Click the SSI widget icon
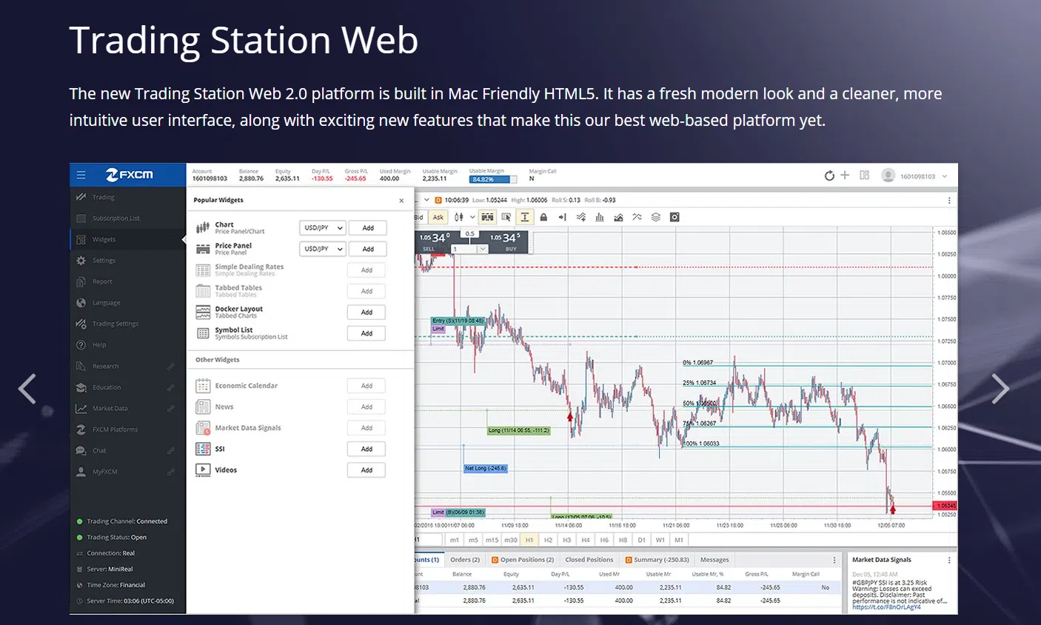 pos(203,449)
